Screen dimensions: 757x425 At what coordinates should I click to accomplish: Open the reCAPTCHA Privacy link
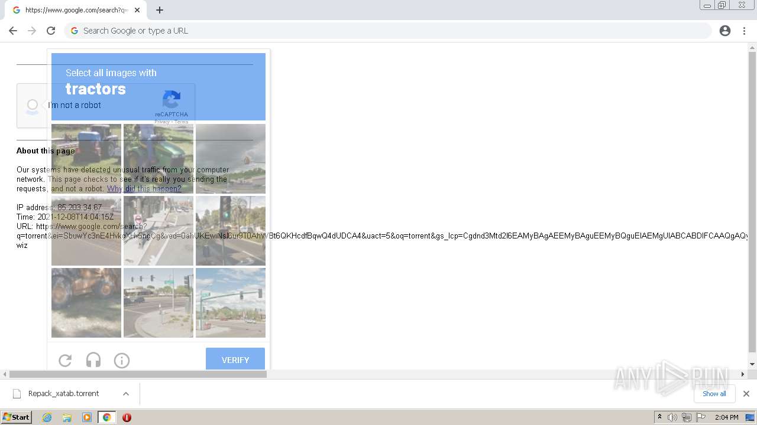(x=162, y=122)
